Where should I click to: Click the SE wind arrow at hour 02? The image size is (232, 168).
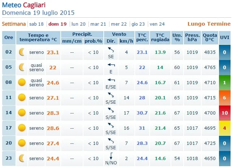(x=111, y=50)
